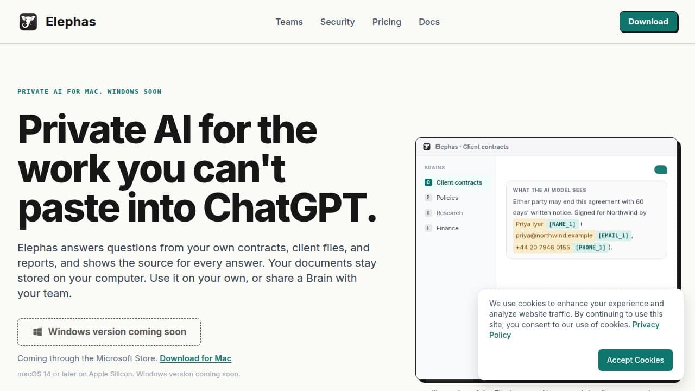Click the highlighted phone number '+44 20 7946 0155'
This screenshot has height=391, width=695.
pos(543,247)
